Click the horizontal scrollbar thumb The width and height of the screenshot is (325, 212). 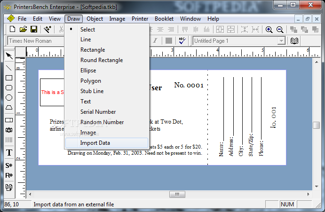[x=177, y=195]
